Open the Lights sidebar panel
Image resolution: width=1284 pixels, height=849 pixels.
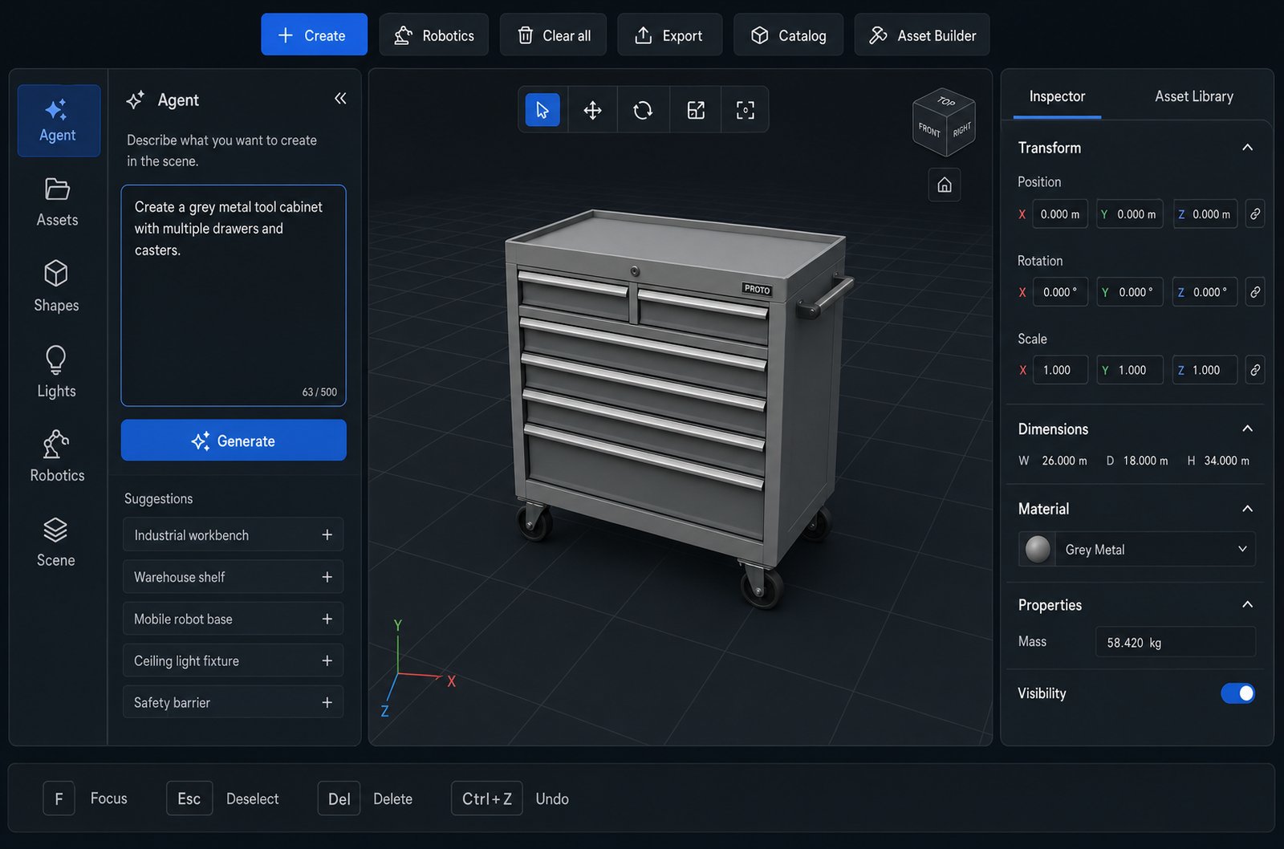57,372
